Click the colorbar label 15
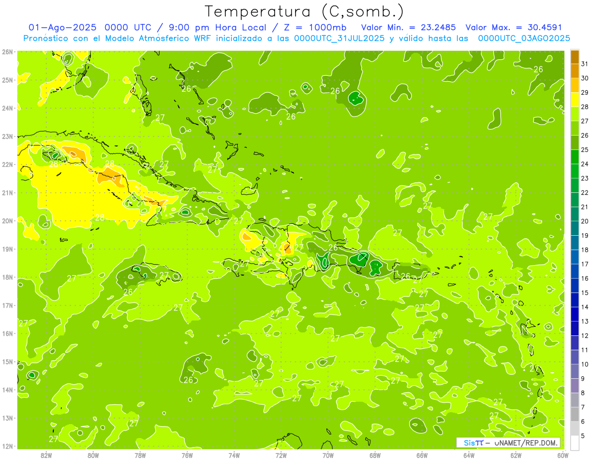Image resolution: width=598 pixels, height=462 pixels. click(585, 293)
